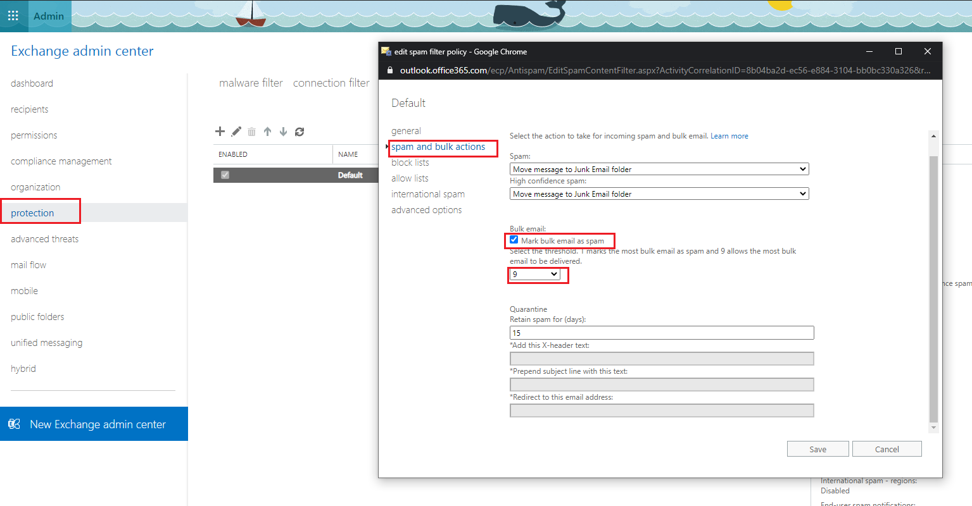Open compliance management in left navigation
972x506 pixels.
tap(61, 161)
